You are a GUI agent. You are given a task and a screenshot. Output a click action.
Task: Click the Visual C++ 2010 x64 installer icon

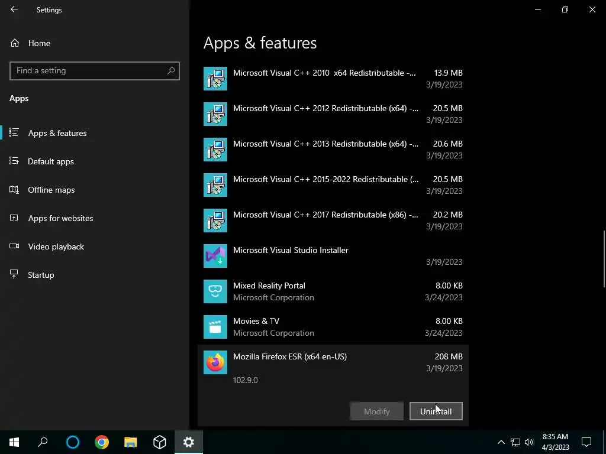pyautogui.click(x=215, y=79)
